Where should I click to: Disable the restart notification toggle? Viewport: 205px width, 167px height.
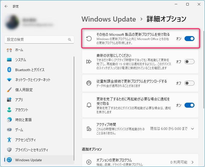(189, 105)
